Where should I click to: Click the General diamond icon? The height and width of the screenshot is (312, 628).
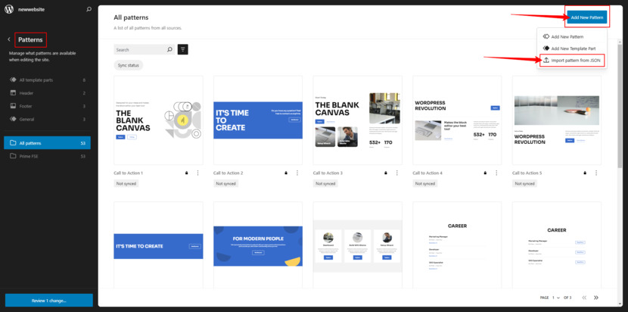tap(13, 119)
